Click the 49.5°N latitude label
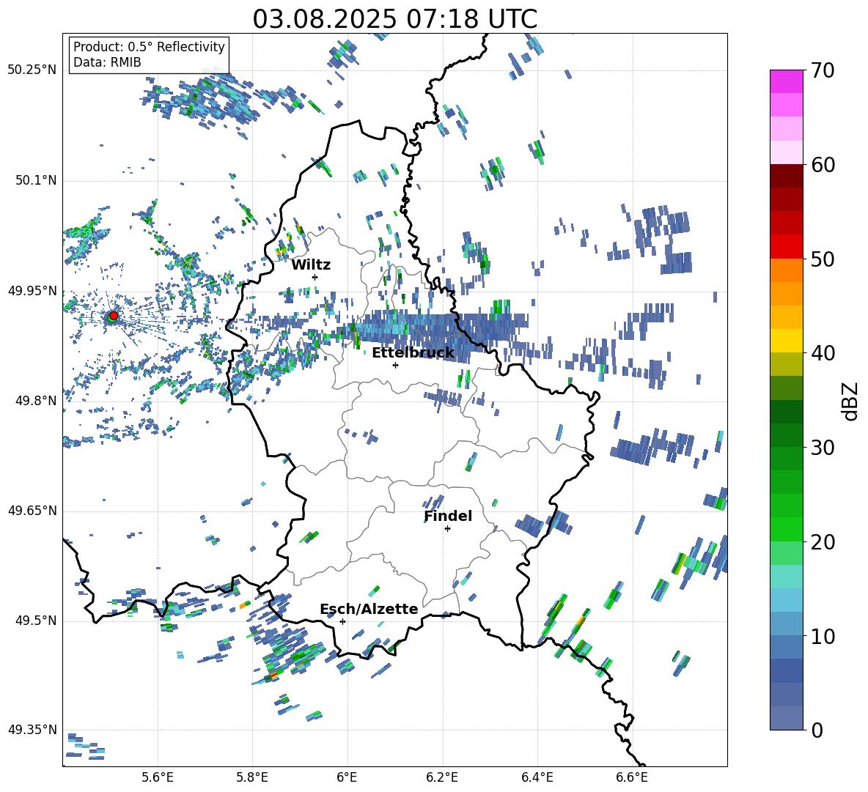The height and width of the screenshot is (792, 868). 36,621
